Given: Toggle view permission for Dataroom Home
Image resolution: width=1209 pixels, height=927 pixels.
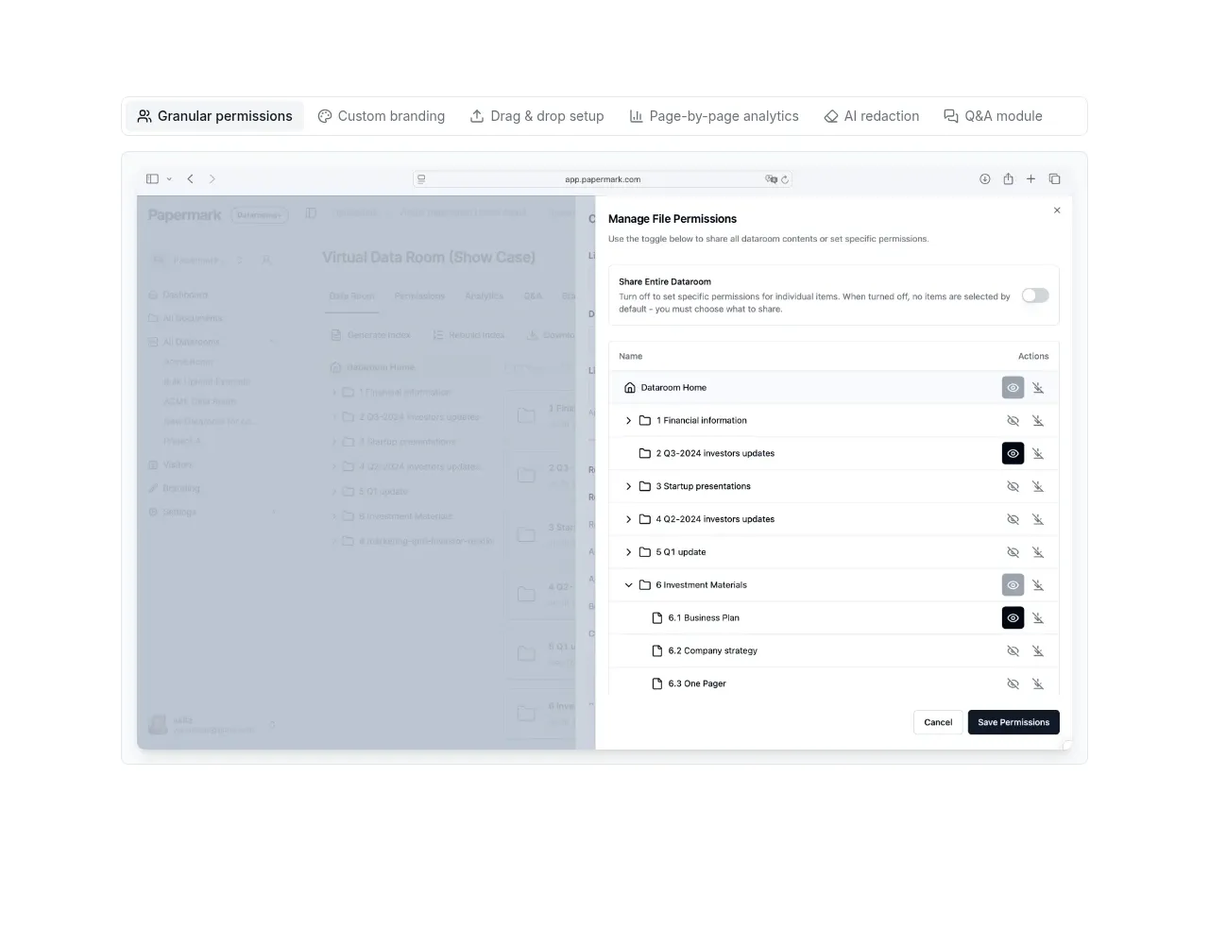Looking at the screenshot, I should pyautogui.click(x=1013, y=388).
